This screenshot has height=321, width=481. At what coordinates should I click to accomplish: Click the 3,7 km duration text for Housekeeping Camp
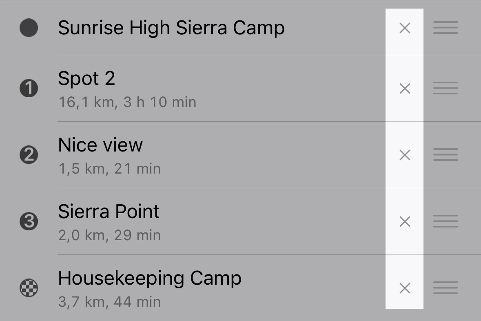(109, 301)
